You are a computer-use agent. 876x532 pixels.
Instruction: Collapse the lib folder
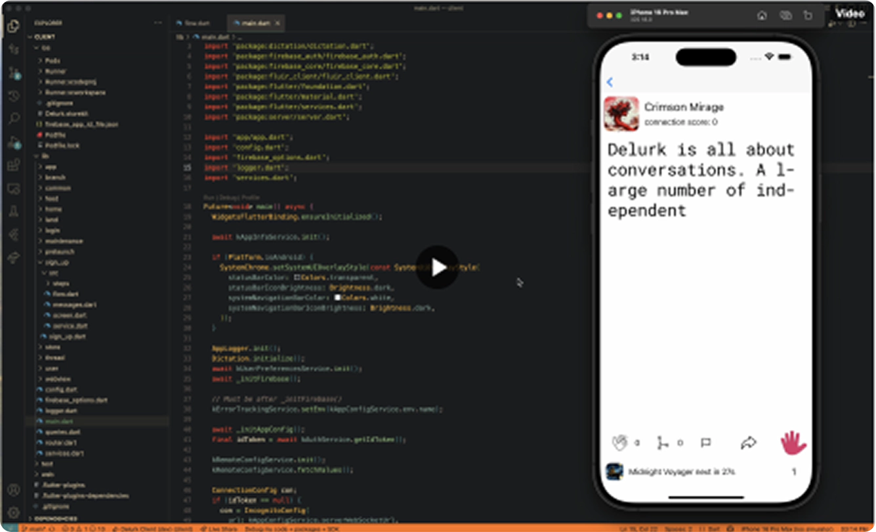[x=45, y=156]
